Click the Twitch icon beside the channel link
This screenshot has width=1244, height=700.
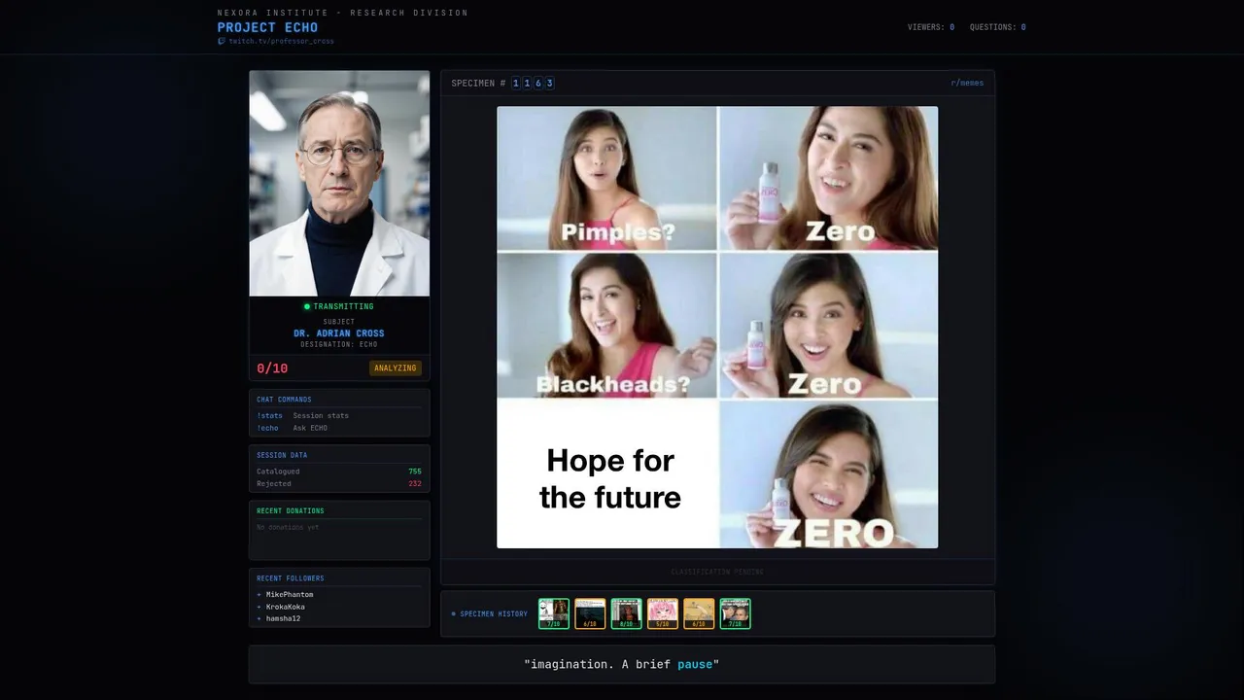click(222, 42)
